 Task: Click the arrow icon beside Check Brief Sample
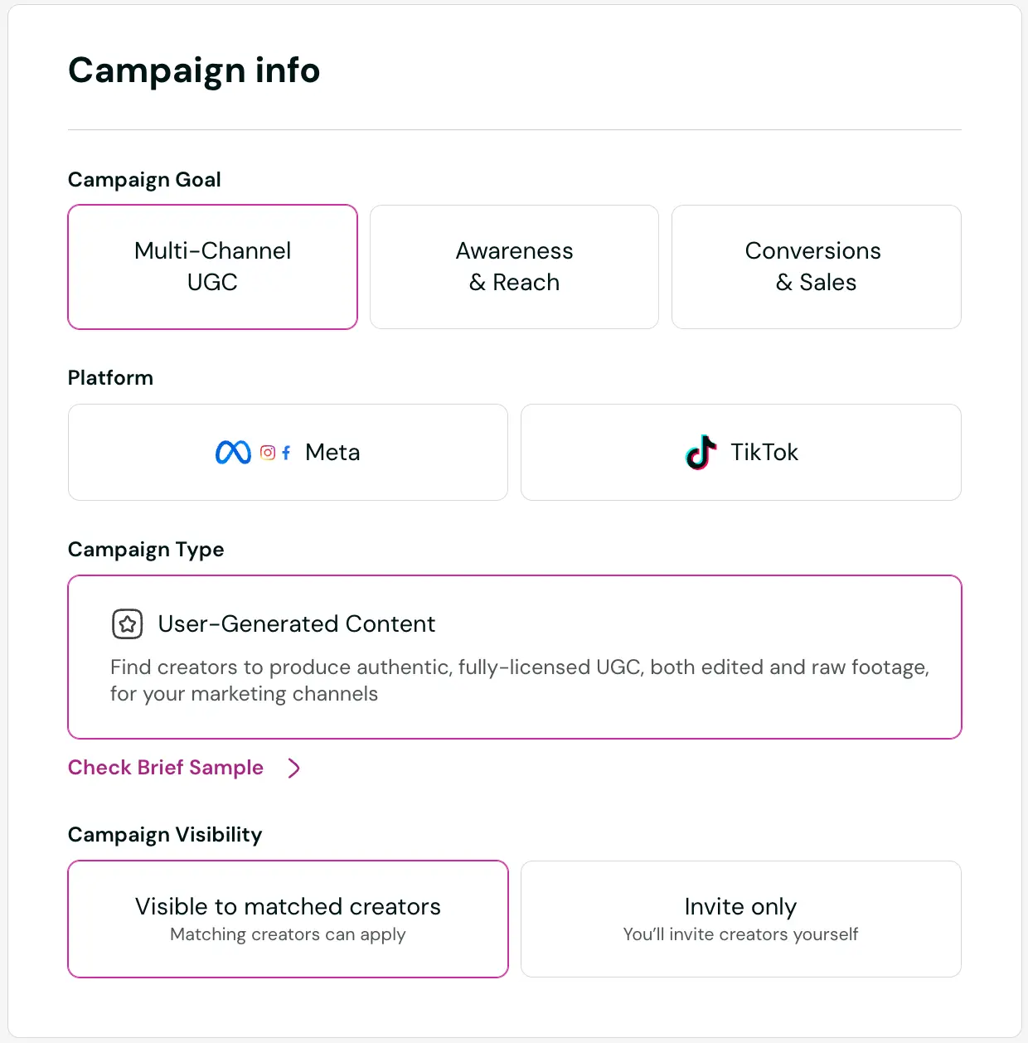tap(293, 768)
